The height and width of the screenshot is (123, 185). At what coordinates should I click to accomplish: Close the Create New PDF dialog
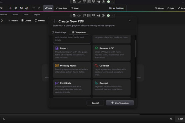click(130, 21)
